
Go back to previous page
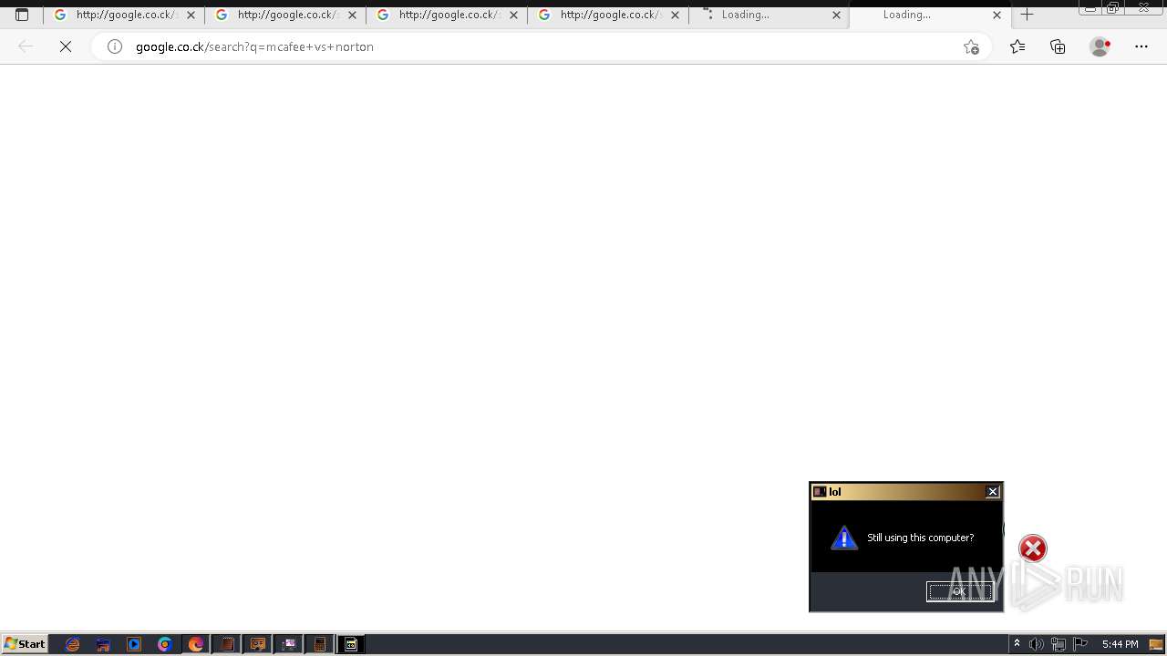26,46
